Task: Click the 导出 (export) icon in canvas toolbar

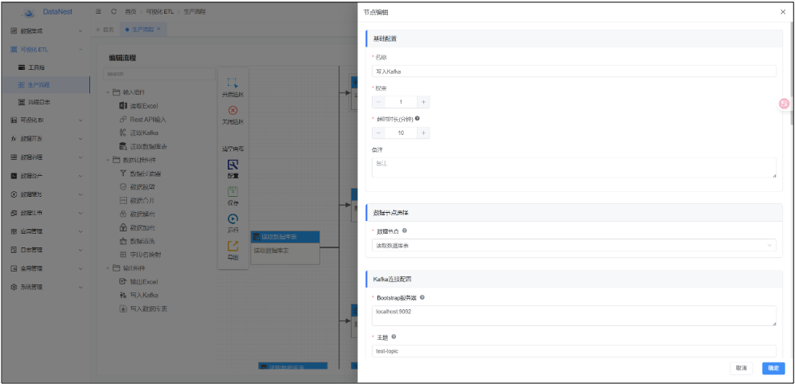Action: click(233, 247)
